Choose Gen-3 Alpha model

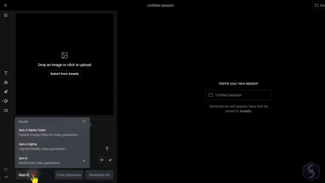pyautogui.click(x=52, y=146)
